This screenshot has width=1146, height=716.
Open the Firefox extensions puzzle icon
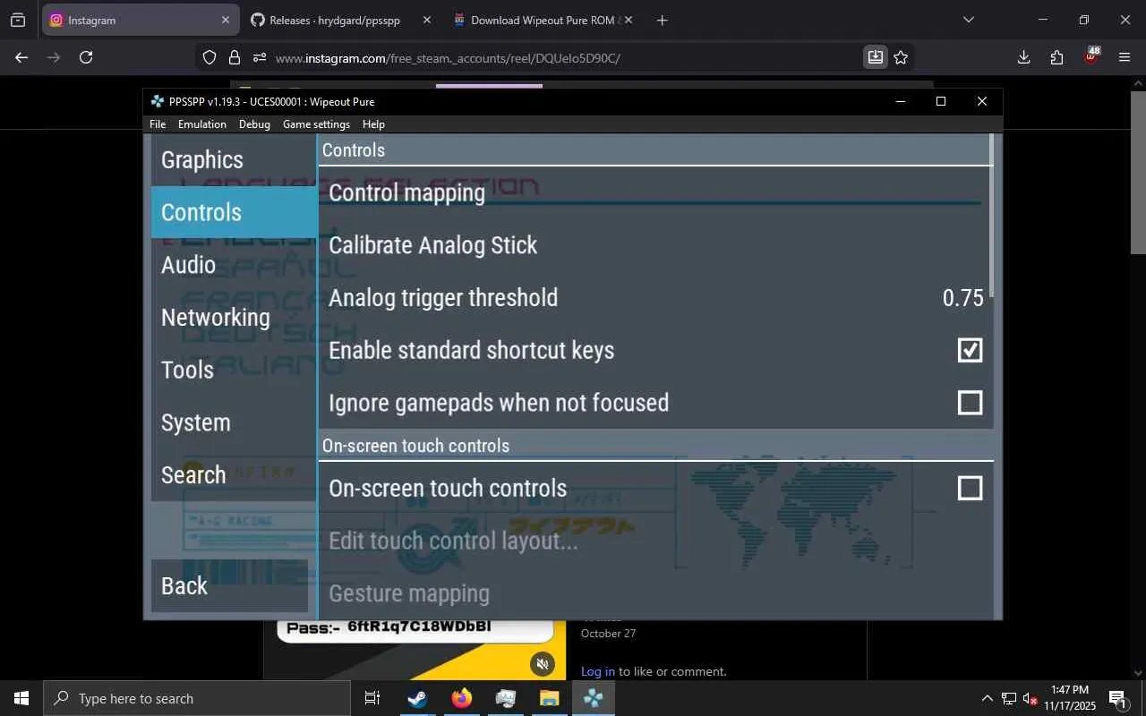(x=1057, y=57)
